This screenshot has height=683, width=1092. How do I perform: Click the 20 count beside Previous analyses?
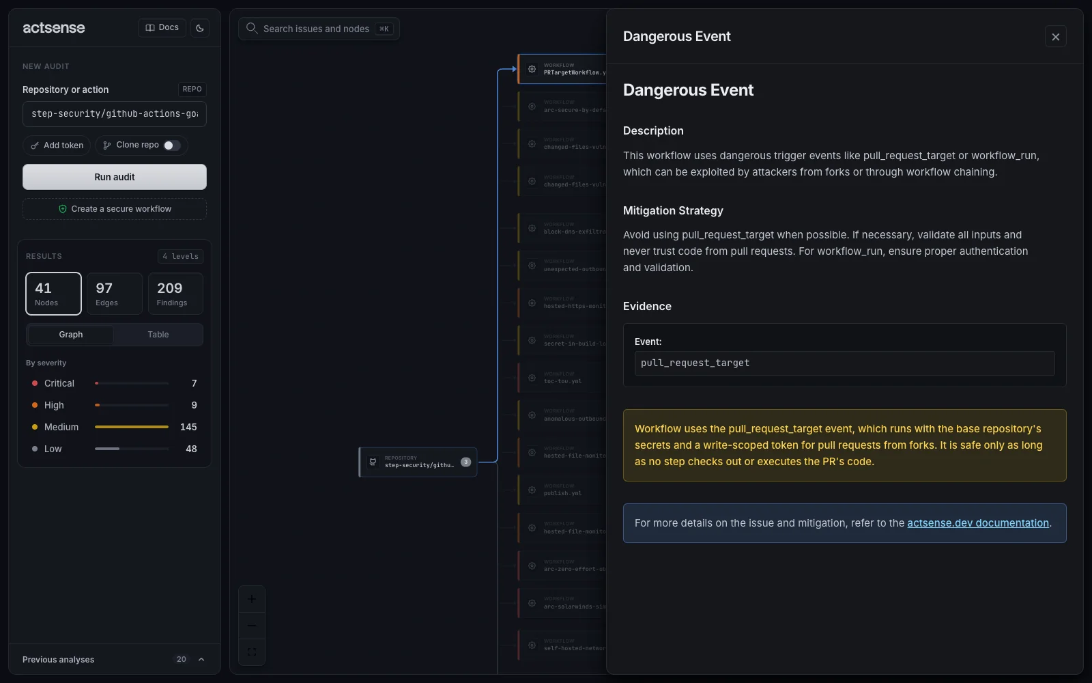pyautogui.click(x=181, y=660)
